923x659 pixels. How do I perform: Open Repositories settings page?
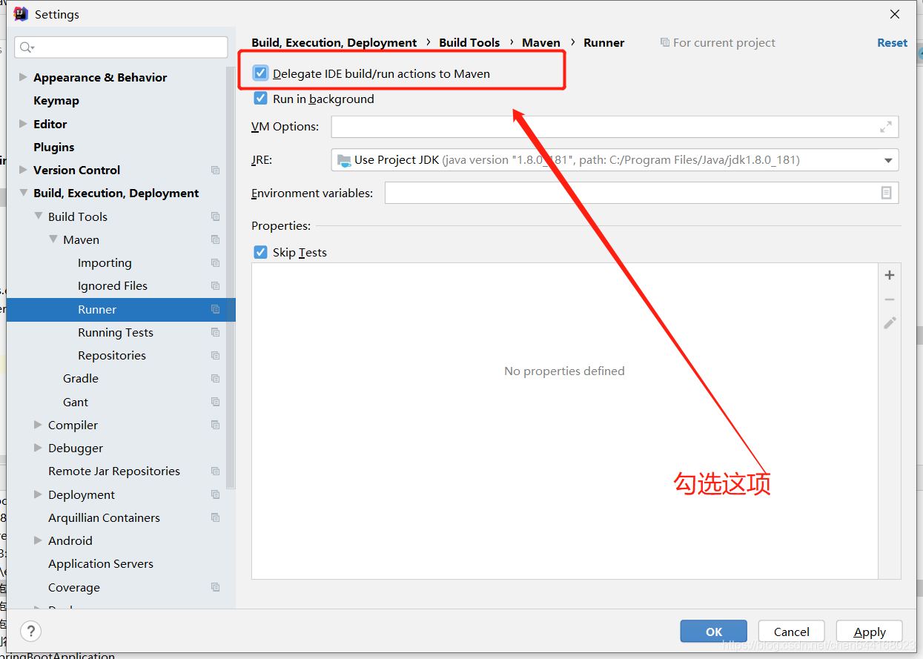[x=112, y=355]
